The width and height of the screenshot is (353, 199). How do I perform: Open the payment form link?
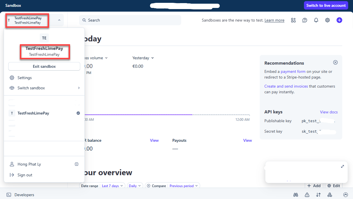pos(293,71)
